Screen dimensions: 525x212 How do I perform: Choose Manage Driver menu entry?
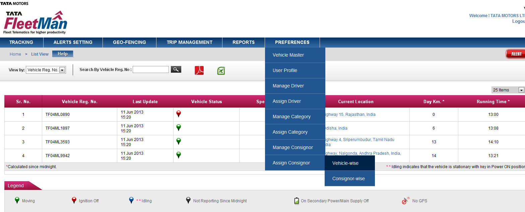295,86
